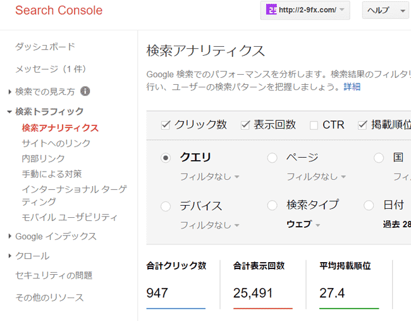Select the デバイス radio button
Screen dimensions: 411x321
point(166,206)
